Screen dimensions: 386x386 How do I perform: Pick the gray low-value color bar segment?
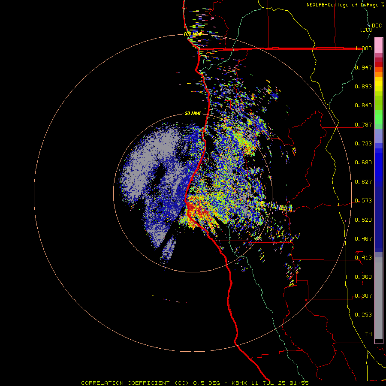(x=379, y=298)
